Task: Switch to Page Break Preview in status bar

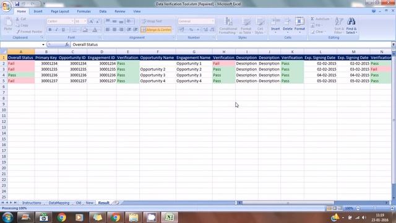Action: coord(340,208)
